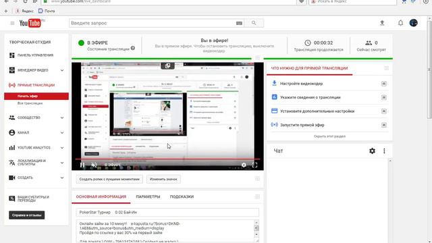Pause the live preview player

tap(82, 165)
